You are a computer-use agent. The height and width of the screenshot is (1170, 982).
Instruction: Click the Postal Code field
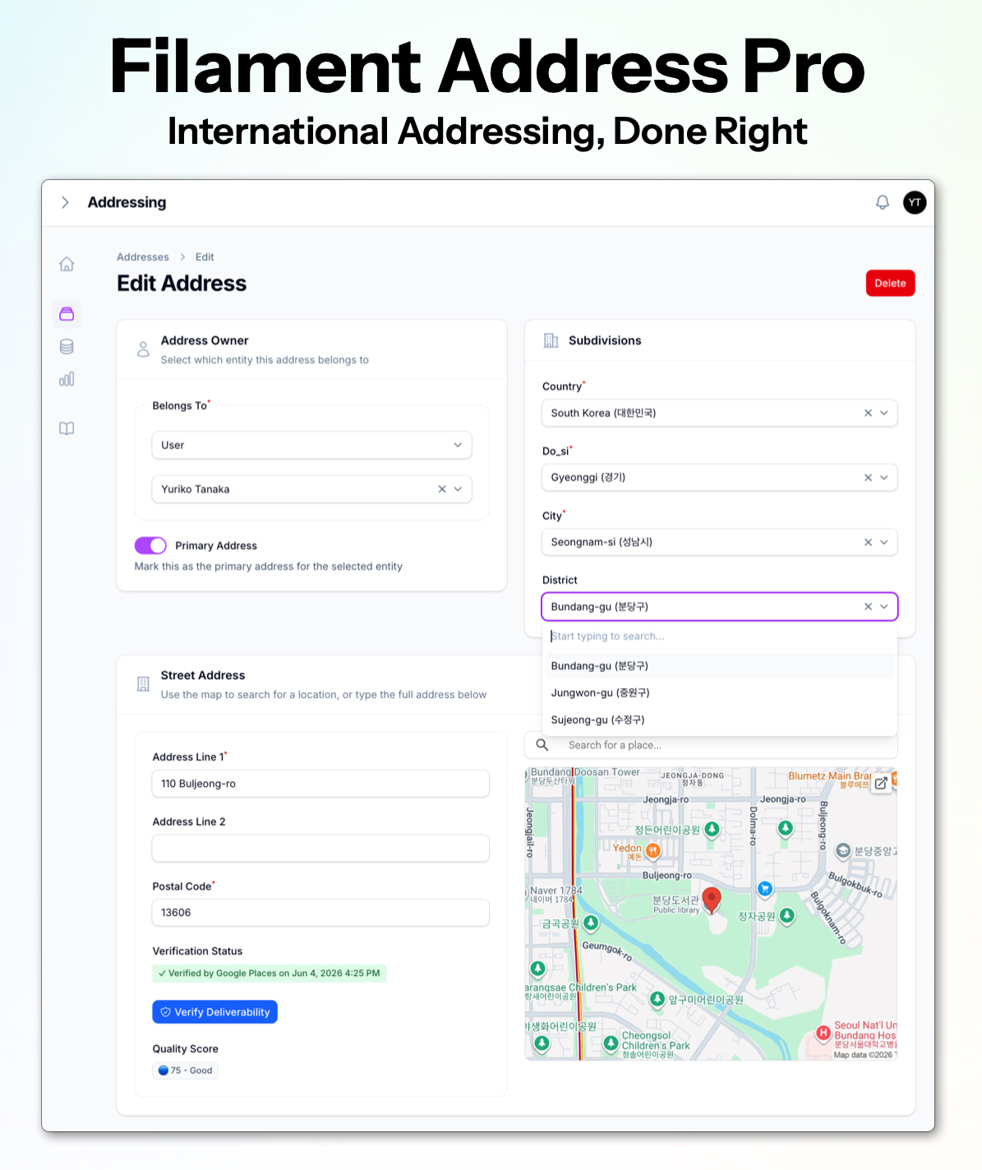click(x=320, y=913)
